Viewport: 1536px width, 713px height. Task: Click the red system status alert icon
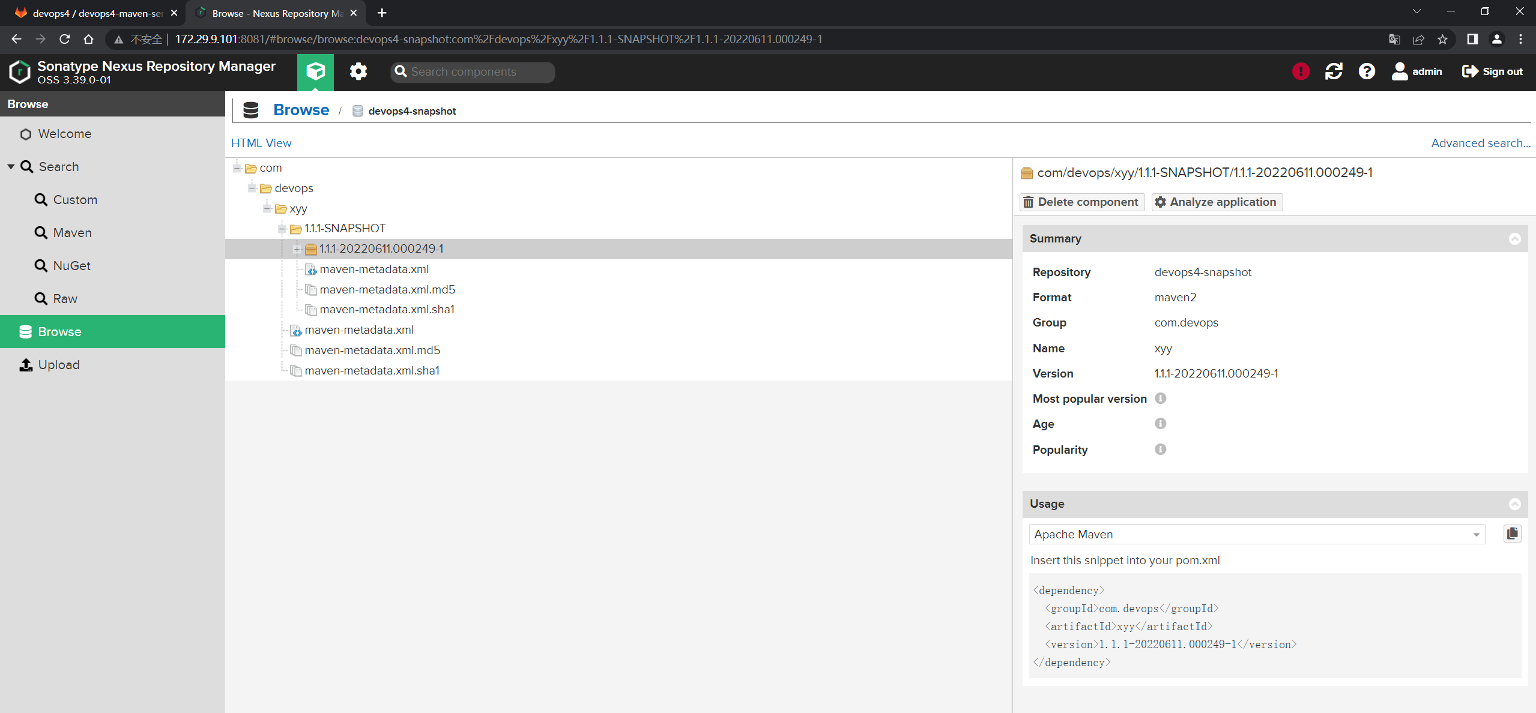[1301, 71]
